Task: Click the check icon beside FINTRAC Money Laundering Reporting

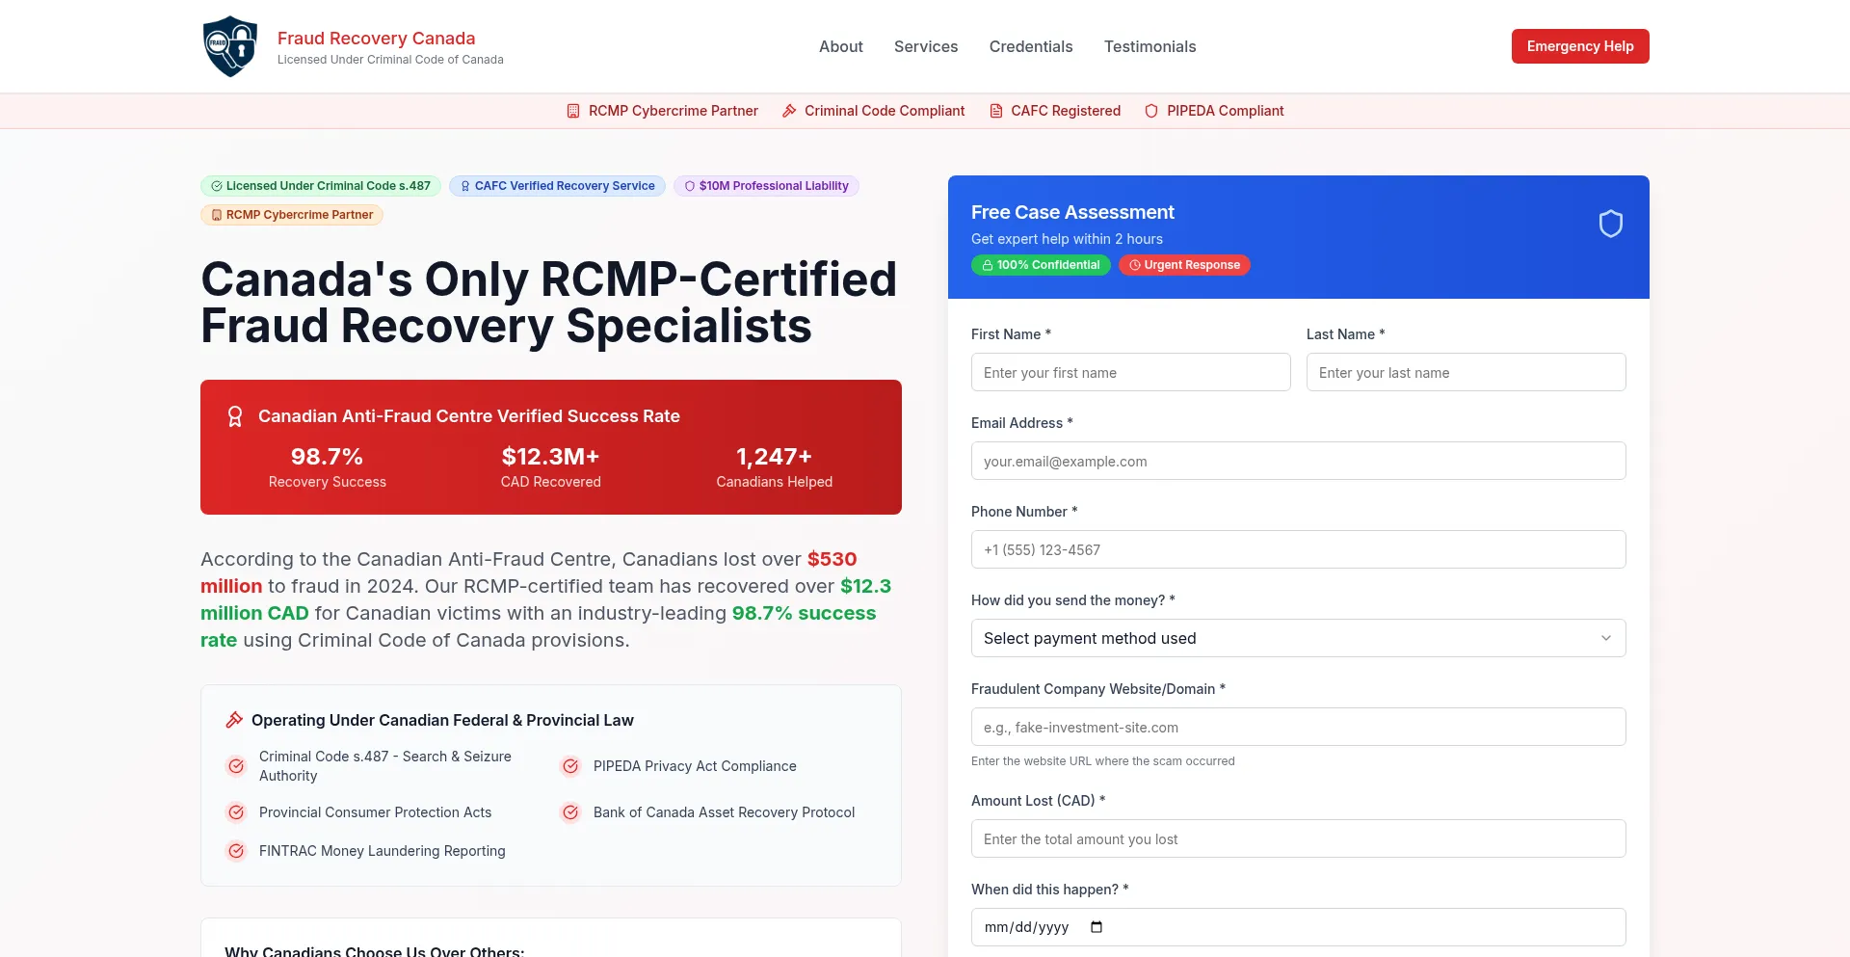Action: click(x=236, y=851)
